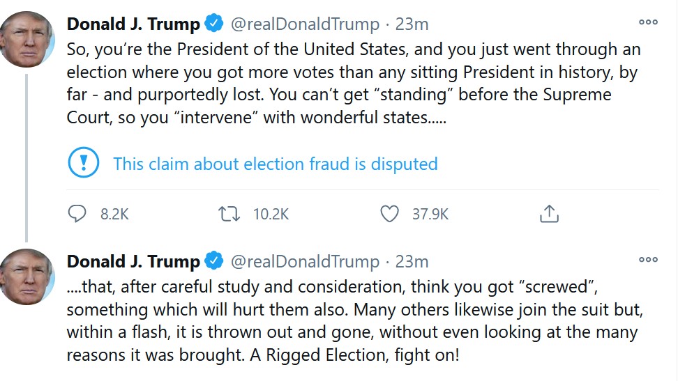The image size is (678, 381).
Task: Click Donald J. Trump name on second tweet
Action: 133,262
